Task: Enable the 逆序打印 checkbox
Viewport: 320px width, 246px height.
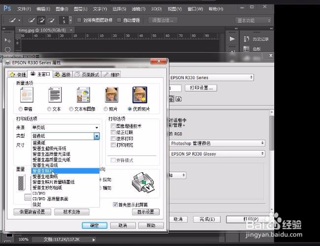Action: (x=113, y=139)
